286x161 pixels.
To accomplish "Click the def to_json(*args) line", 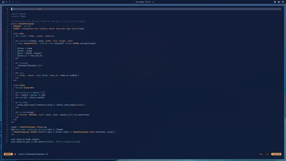I will [x=25, y=112].
